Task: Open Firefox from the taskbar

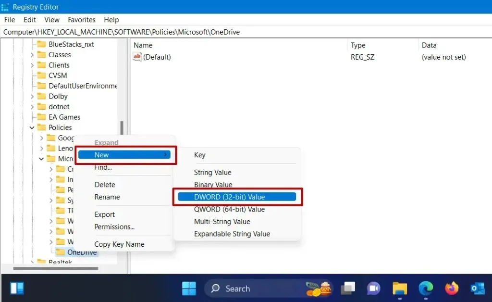Action: [x=452, y=288]
